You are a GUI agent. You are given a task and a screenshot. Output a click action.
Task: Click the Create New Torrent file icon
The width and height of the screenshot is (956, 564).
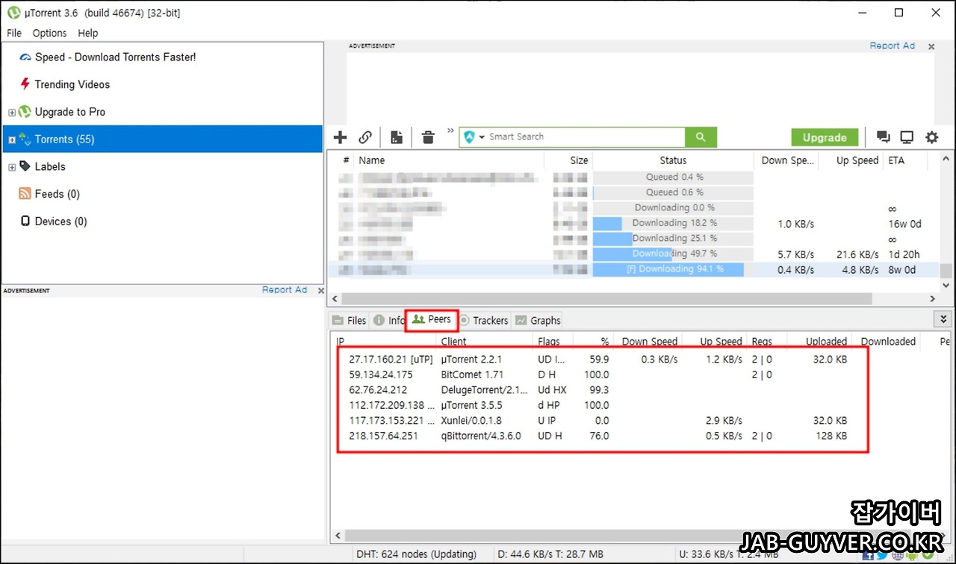click(397, 137)
